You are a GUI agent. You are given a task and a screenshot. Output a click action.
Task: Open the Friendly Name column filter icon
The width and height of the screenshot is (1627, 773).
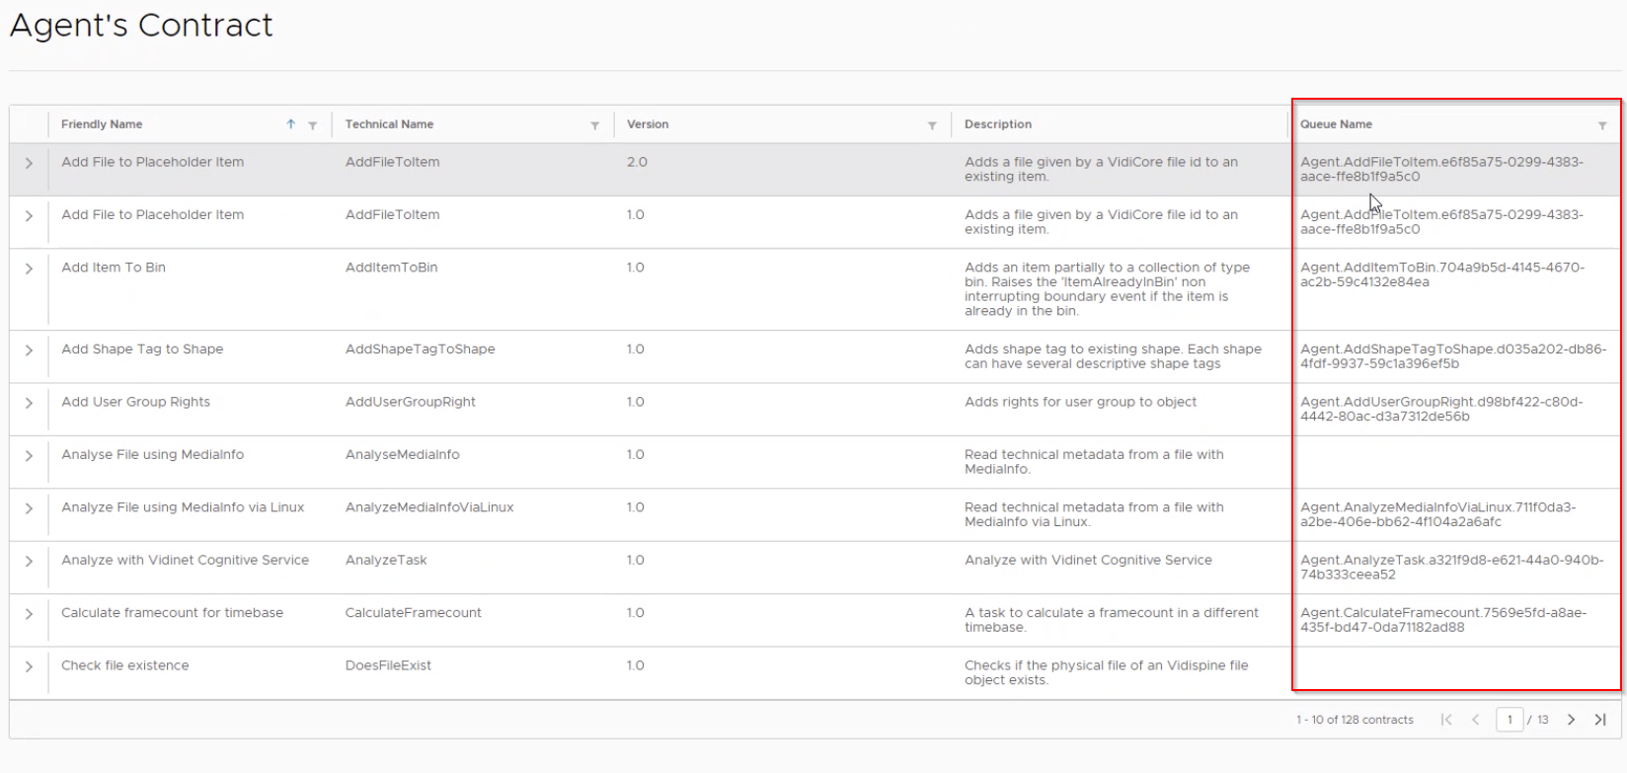coord(312,125)
